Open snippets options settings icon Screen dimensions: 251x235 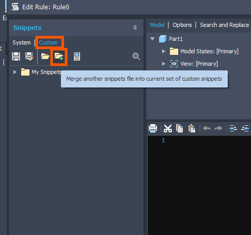[77, 56]
